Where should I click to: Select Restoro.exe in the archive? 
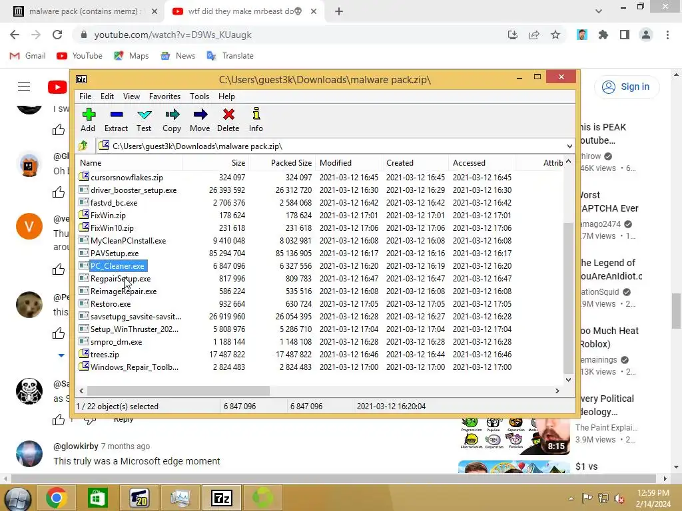pos(111,303)
